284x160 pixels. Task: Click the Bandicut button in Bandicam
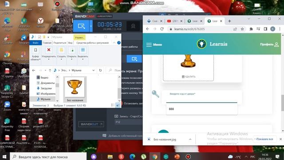coord(91,124)
